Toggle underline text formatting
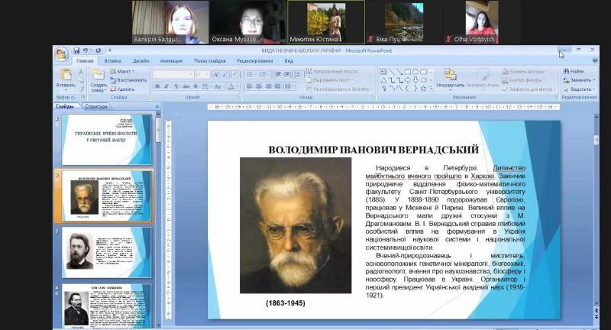611x330 pixels. click(175, 86)
